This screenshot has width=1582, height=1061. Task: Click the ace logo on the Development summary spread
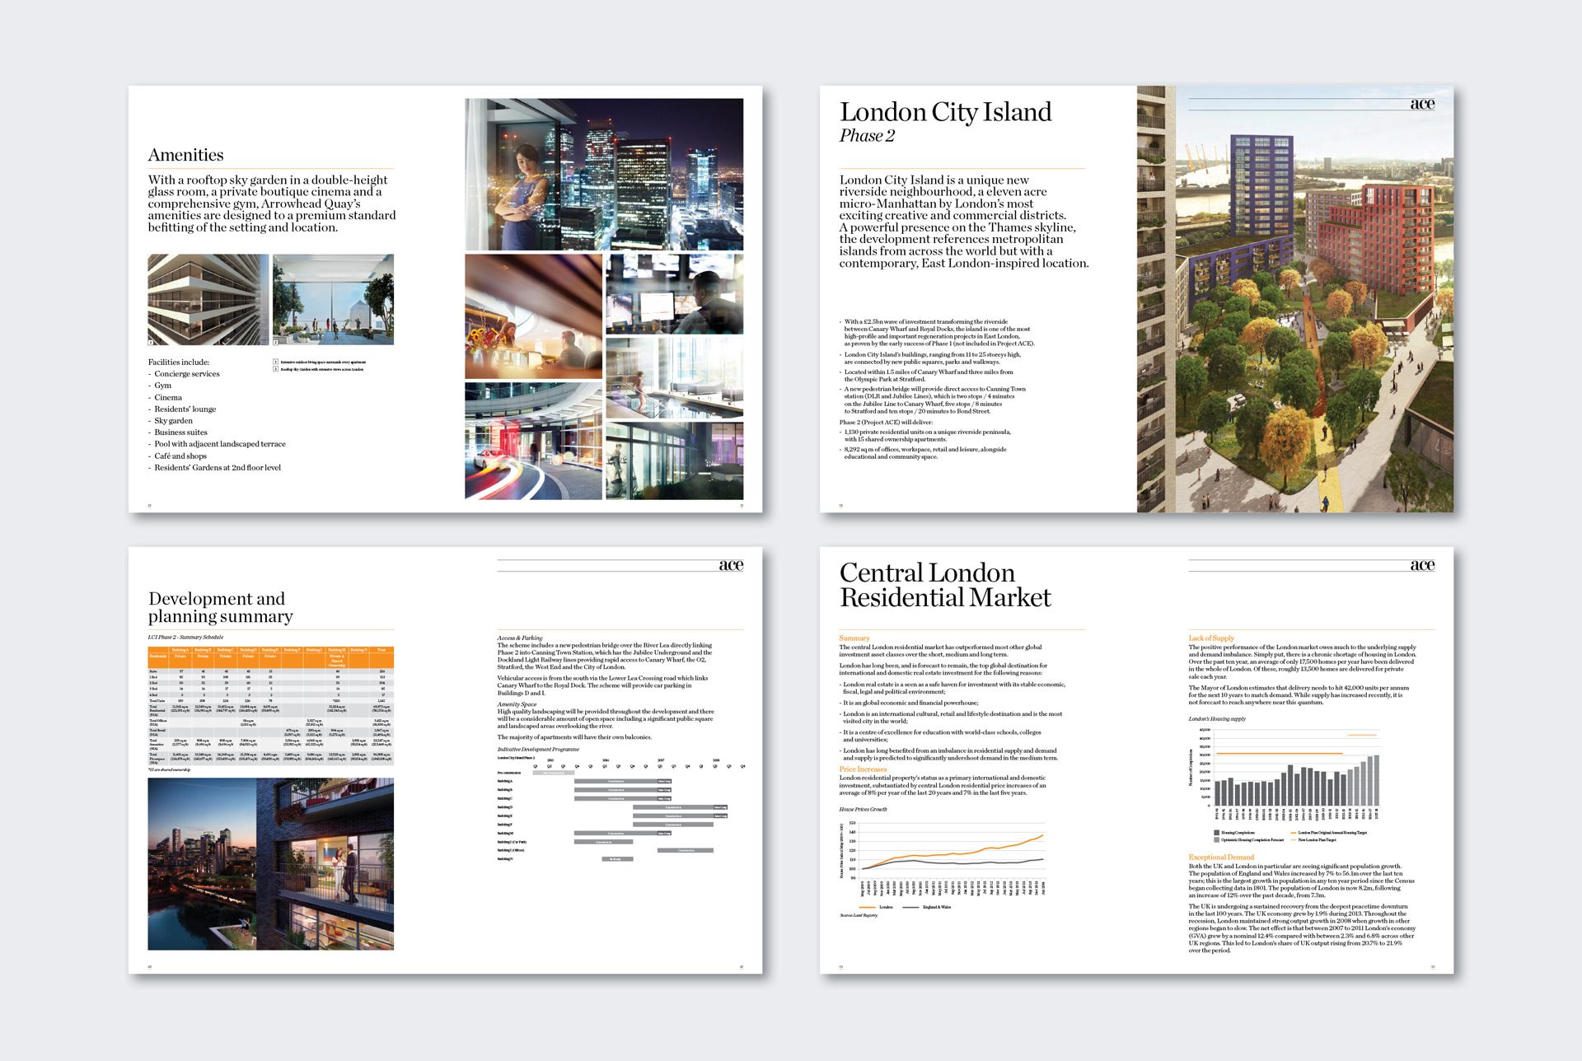coord(731,565)
